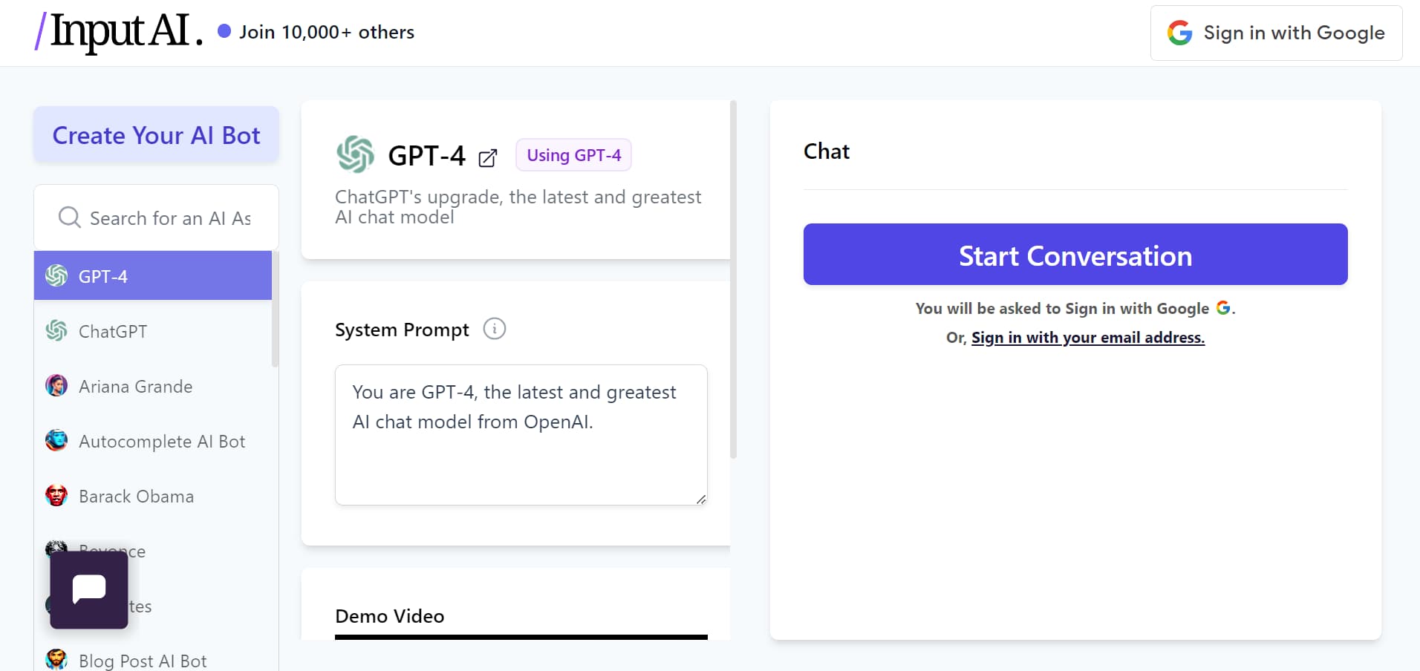
Task: Click the Google logo in sign-in button
Action: coord(1179,33)
